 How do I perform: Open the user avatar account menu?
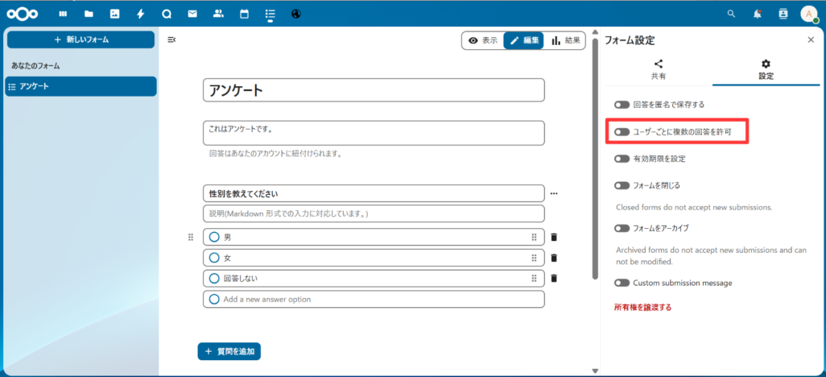(x=808, y=14)
